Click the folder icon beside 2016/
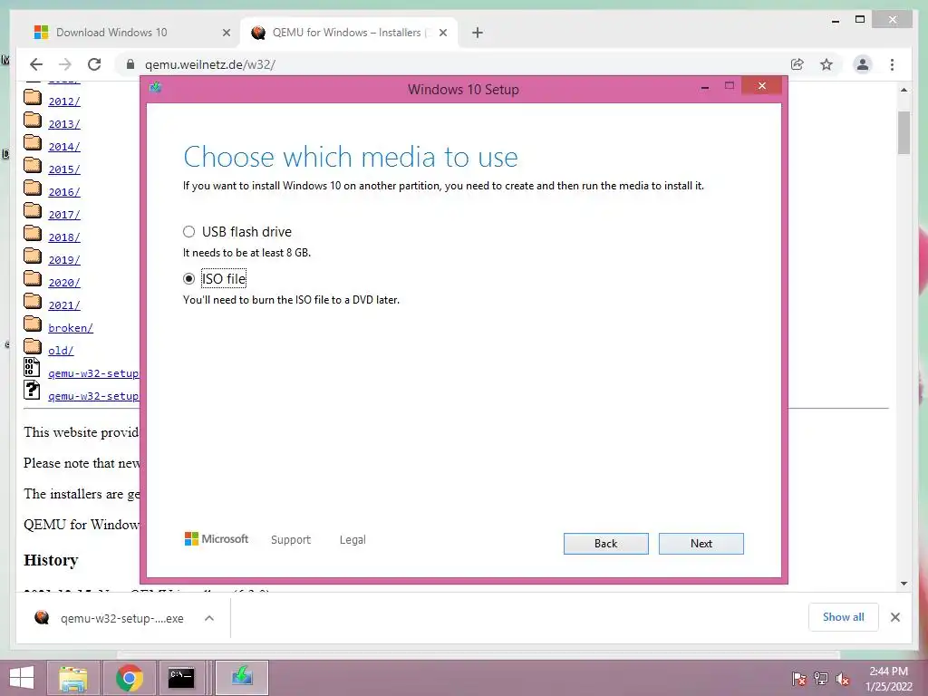928x696 pixels. pos(33,188)
